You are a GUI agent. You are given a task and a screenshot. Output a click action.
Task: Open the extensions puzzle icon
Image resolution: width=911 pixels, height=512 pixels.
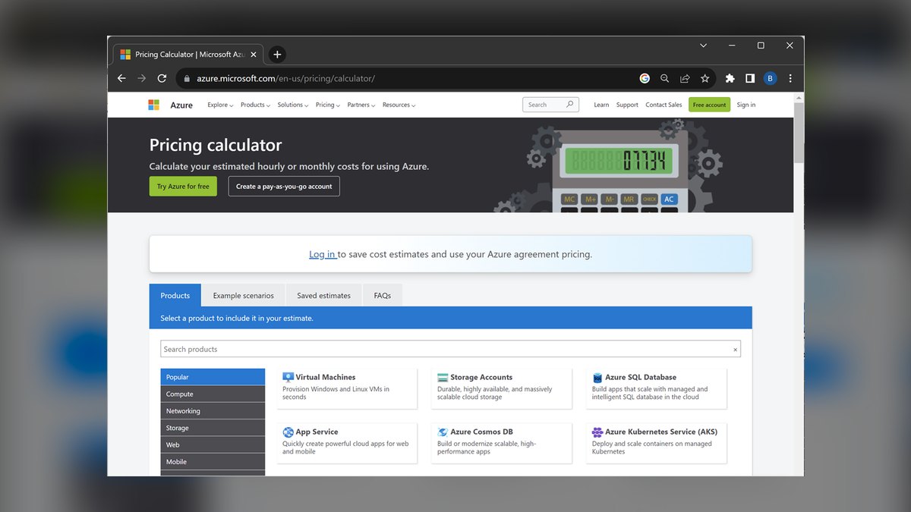click(x=730, y=78)
